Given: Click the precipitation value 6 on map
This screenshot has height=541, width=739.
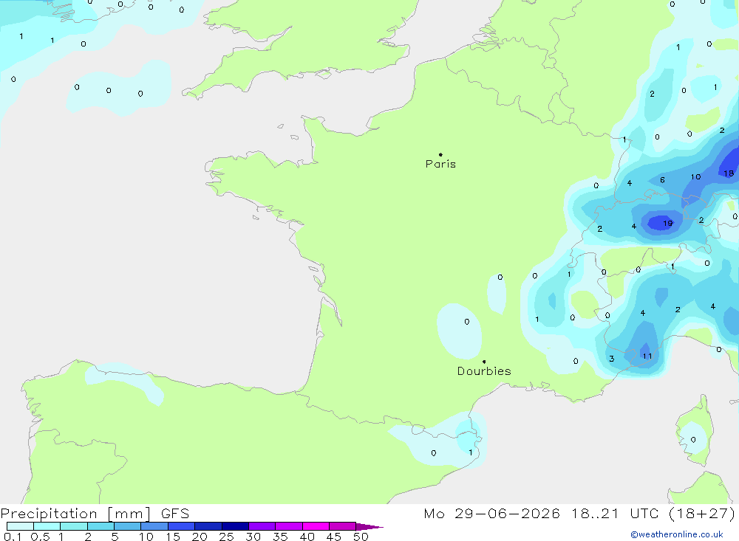Looking at the screenshot, I should pos(662,180).
